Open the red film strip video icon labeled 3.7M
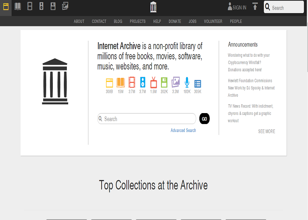This screenshot has width=308, height=220. click(132, 82)
